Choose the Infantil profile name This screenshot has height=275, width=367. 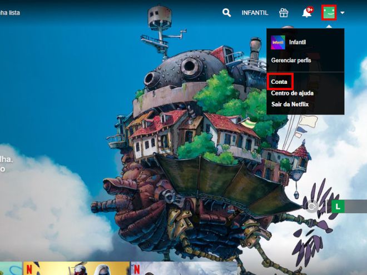point(297,42)
